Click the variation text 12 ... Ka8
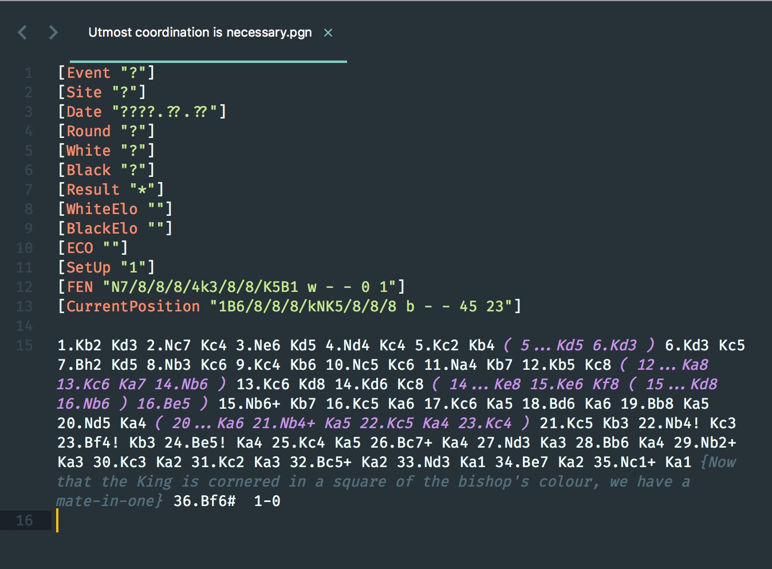Image resolution: width=772 pixels, height=569 pixels. coord(673,365)
